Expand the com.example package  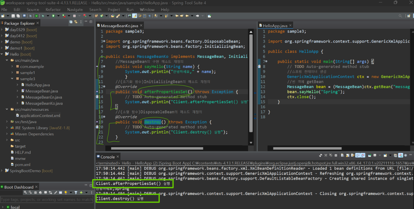point(12,66)
